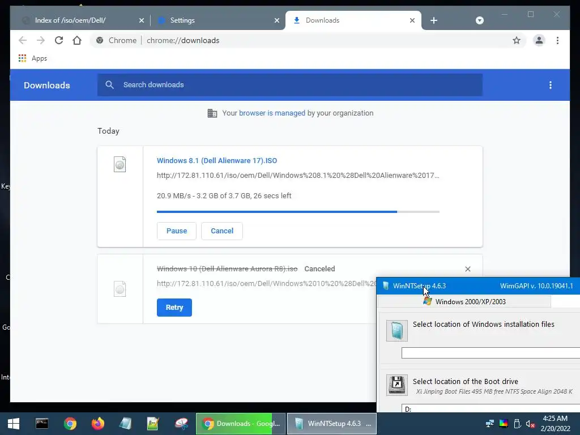The image size is (580, 435).
Task: Click the Windows 8.1 download source URL
Action: 298,176
